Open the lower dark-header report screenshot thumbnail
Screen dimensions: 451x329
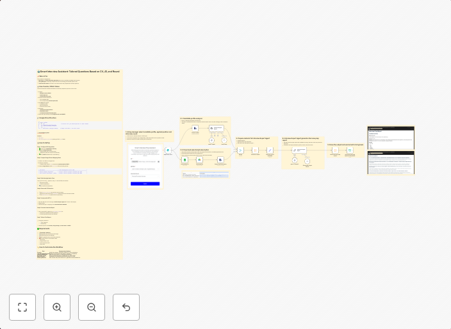(391, 163)
